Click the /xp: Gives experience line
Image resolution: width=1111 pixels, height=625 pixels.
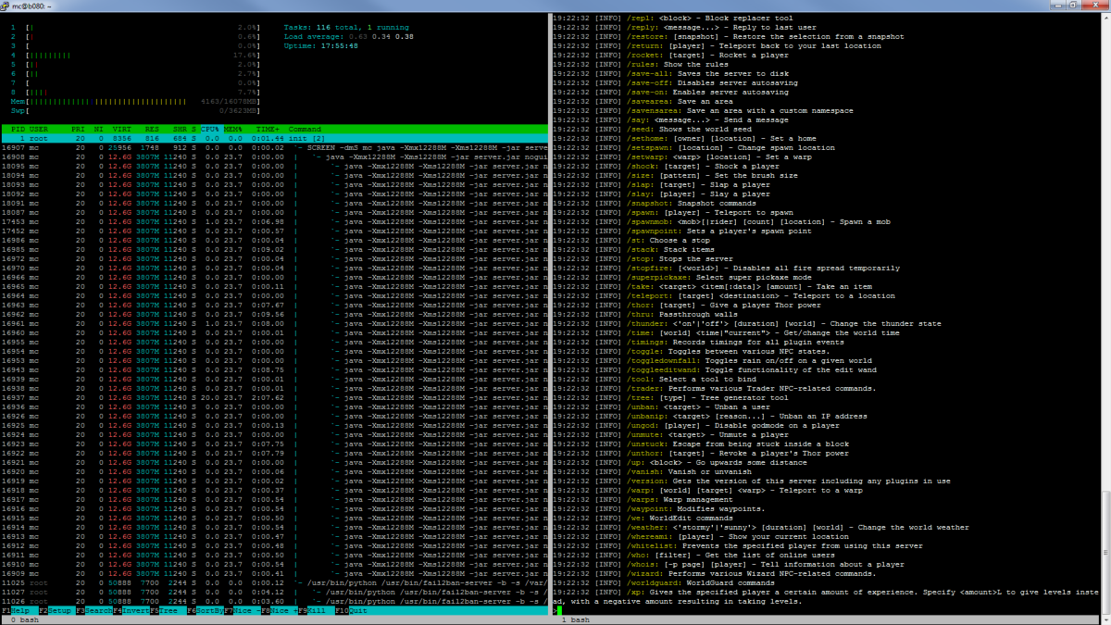click(x=826, y=596)
